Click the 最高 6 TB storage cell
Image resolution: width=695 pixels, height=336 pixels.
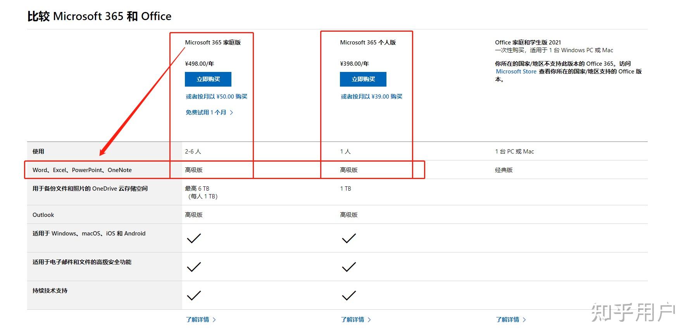click(201, 193)
